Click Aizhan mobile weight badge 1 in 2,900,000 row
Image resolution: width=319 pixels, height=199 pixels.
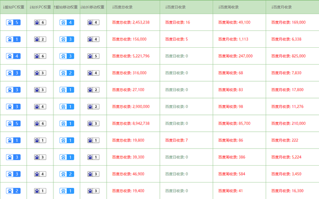67,106
